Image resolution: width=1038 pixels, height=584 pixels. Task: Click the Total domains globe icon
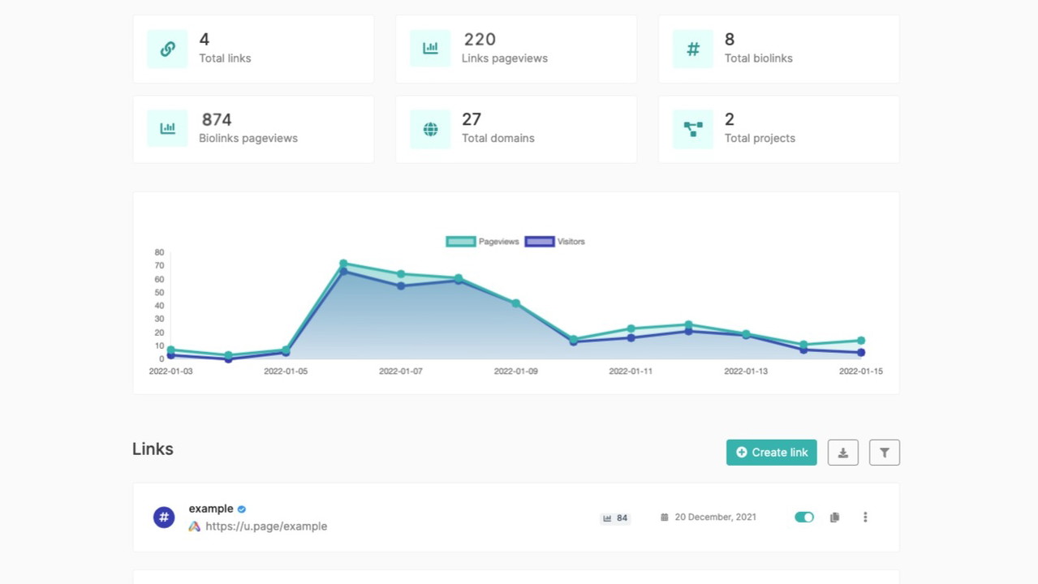pyautogui.click(x=430, y=128)
